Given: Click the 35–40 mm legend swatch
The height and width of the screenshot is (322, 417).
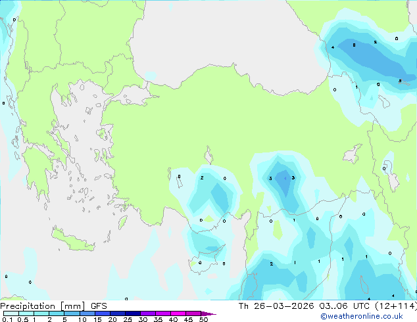Looking at the screenshot, I should (x=162, y=313).
